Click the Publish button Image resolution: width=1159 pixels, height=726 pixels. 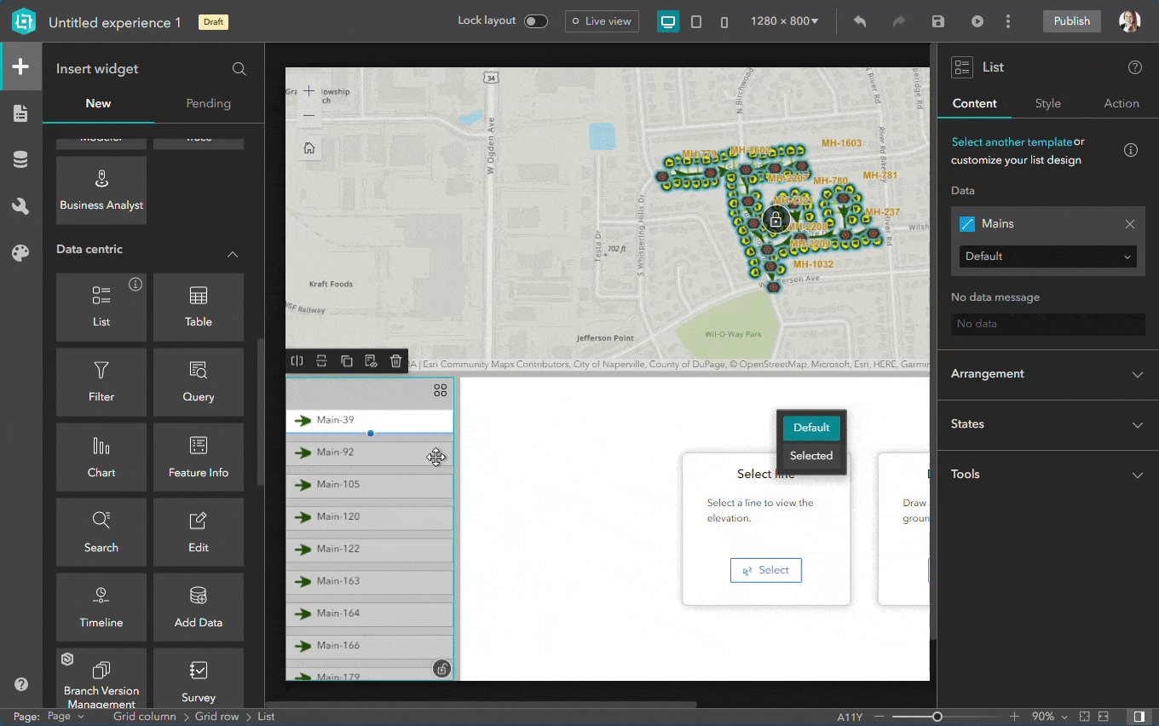(x=1071, y=20)
